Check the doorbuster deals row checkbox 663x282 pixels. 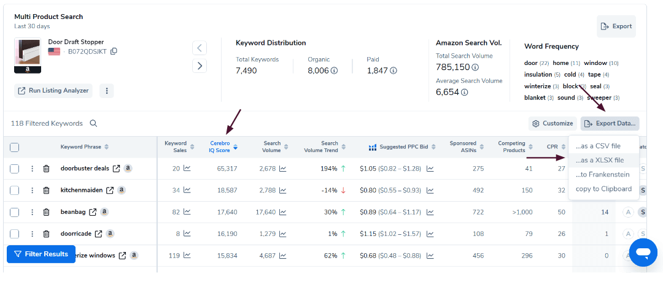point(15,169)
